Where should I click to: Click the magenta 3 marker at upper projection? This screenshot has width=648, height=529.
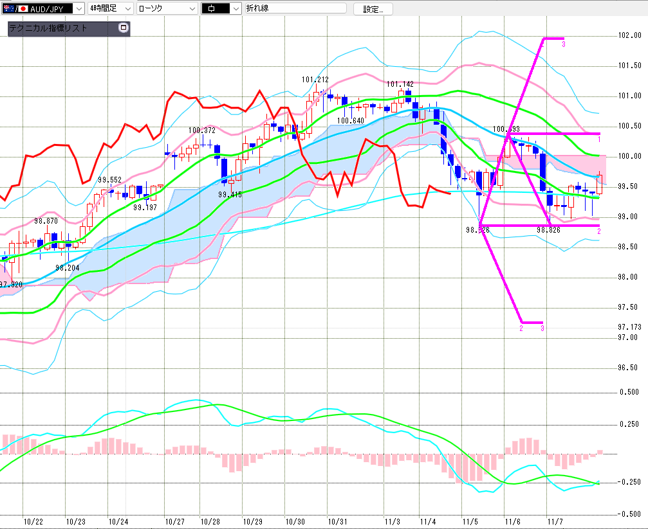point(563,44)
